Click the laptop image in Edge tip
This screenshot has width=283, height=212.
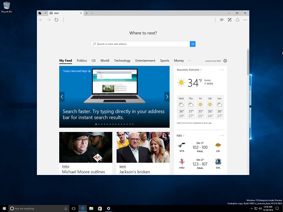pos(115,86)
